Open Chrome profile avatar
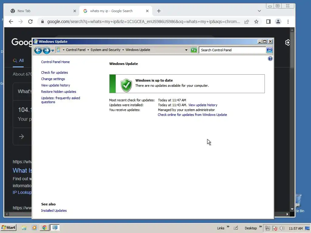The image size is (311, 233). point(278,22)
